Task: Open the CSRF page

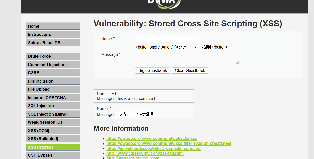Action: [53, 73]
